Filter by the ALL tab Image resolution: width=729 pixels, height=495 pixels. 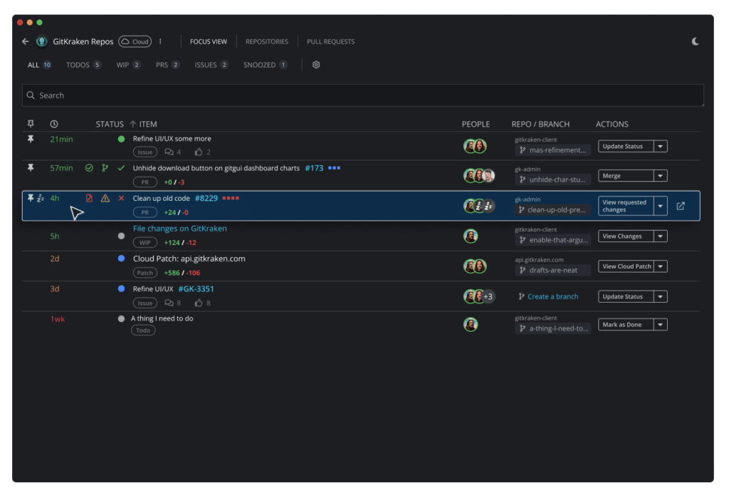39,65
